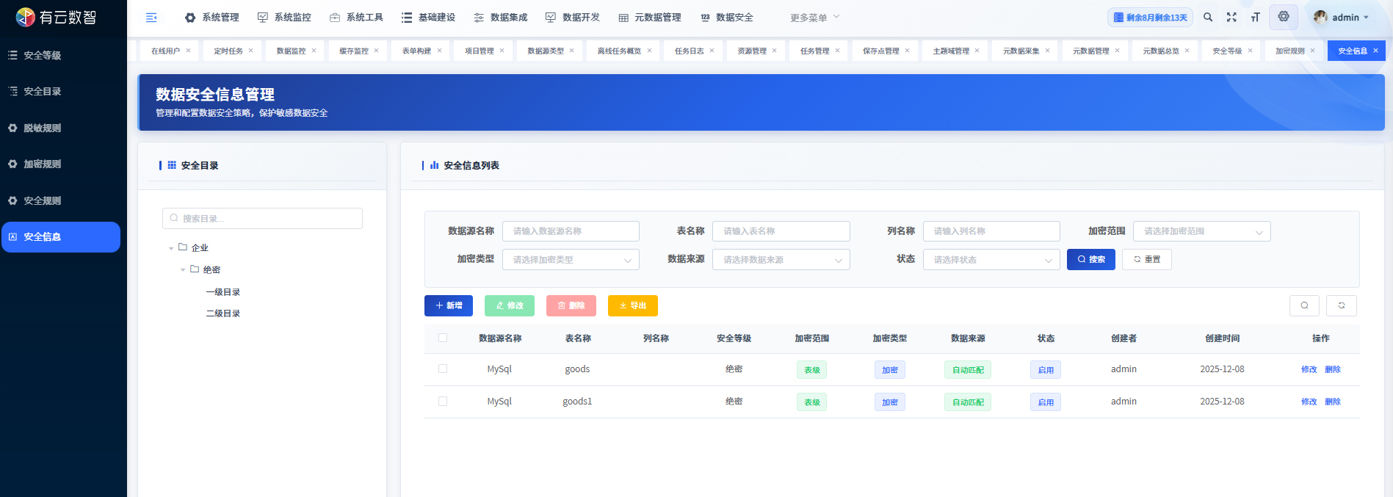
Task: Check the goods row checkbox
Action: [x=443, y=369]
